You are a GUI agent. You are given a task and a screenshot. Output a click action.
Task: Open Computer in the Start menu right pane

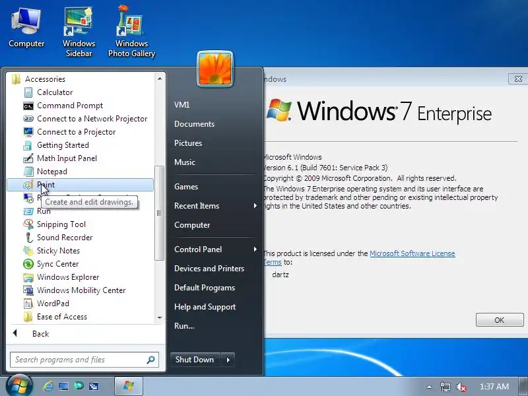(x=192, y=225)
